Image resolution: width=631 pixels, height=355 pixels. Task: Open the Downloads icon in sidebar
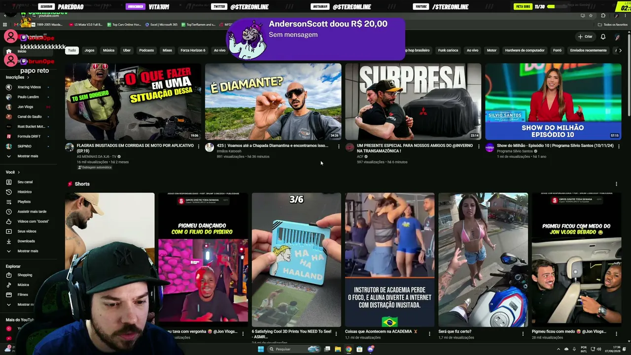point(8,241)
